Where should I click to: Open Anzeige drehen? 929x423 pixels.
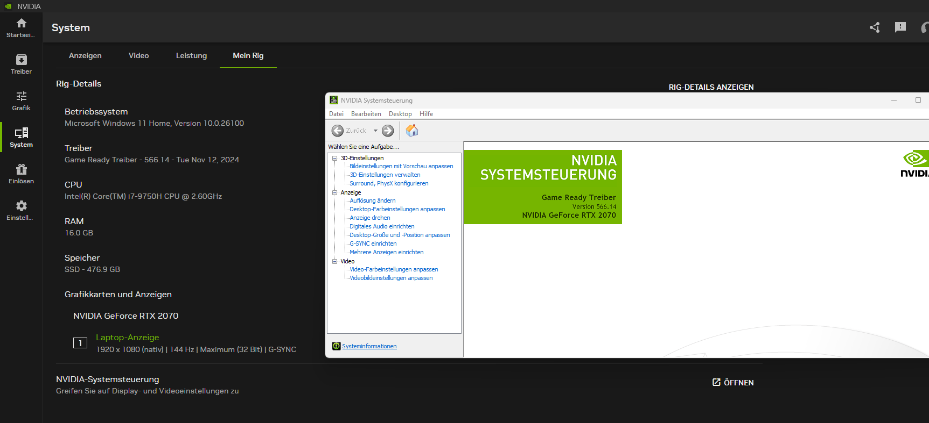370,218
